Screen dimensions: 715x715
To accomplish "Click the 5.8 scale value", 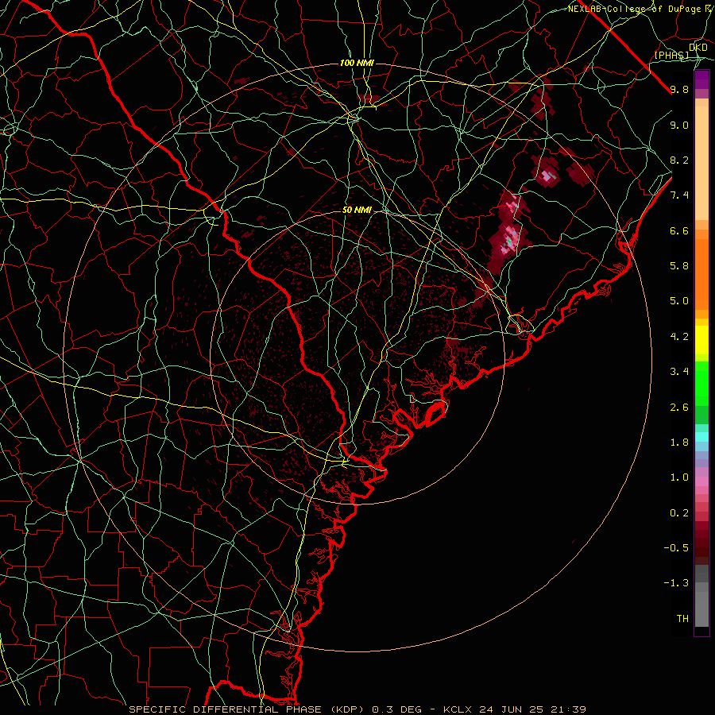I will point(679,266).
